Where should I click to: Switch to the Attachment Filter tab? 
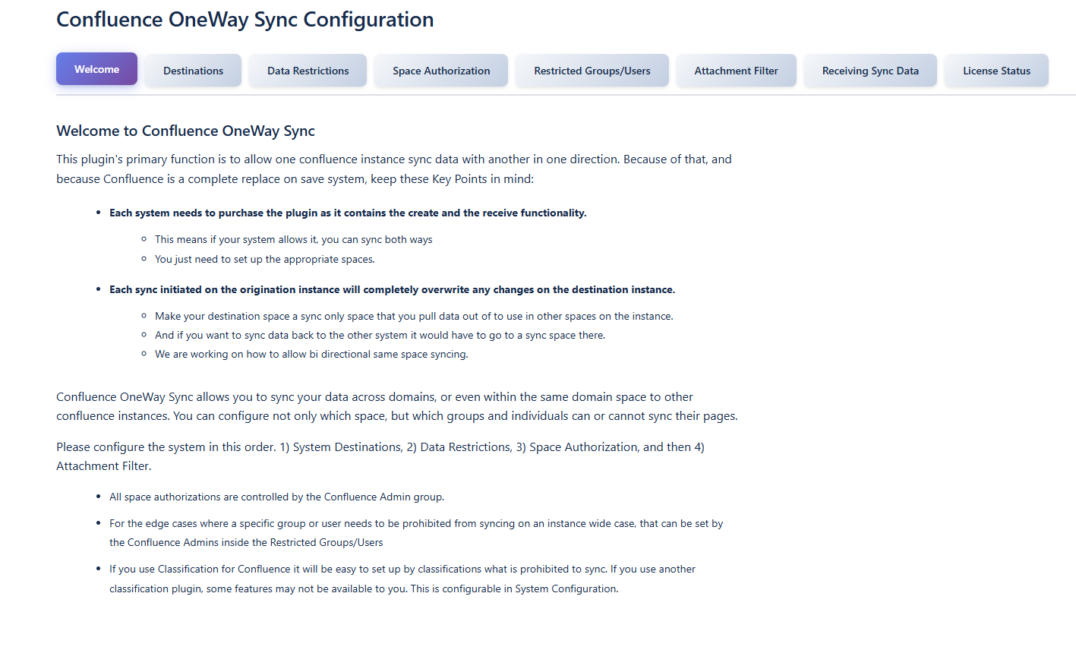click(x=736, y=70)
